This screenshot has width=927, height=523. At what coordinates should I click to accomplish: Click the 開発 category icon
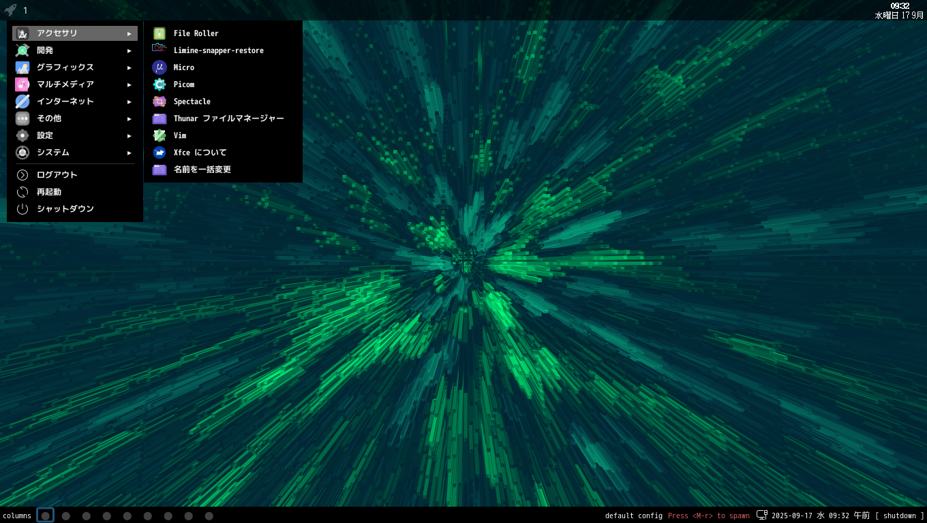tap(22, 50)
